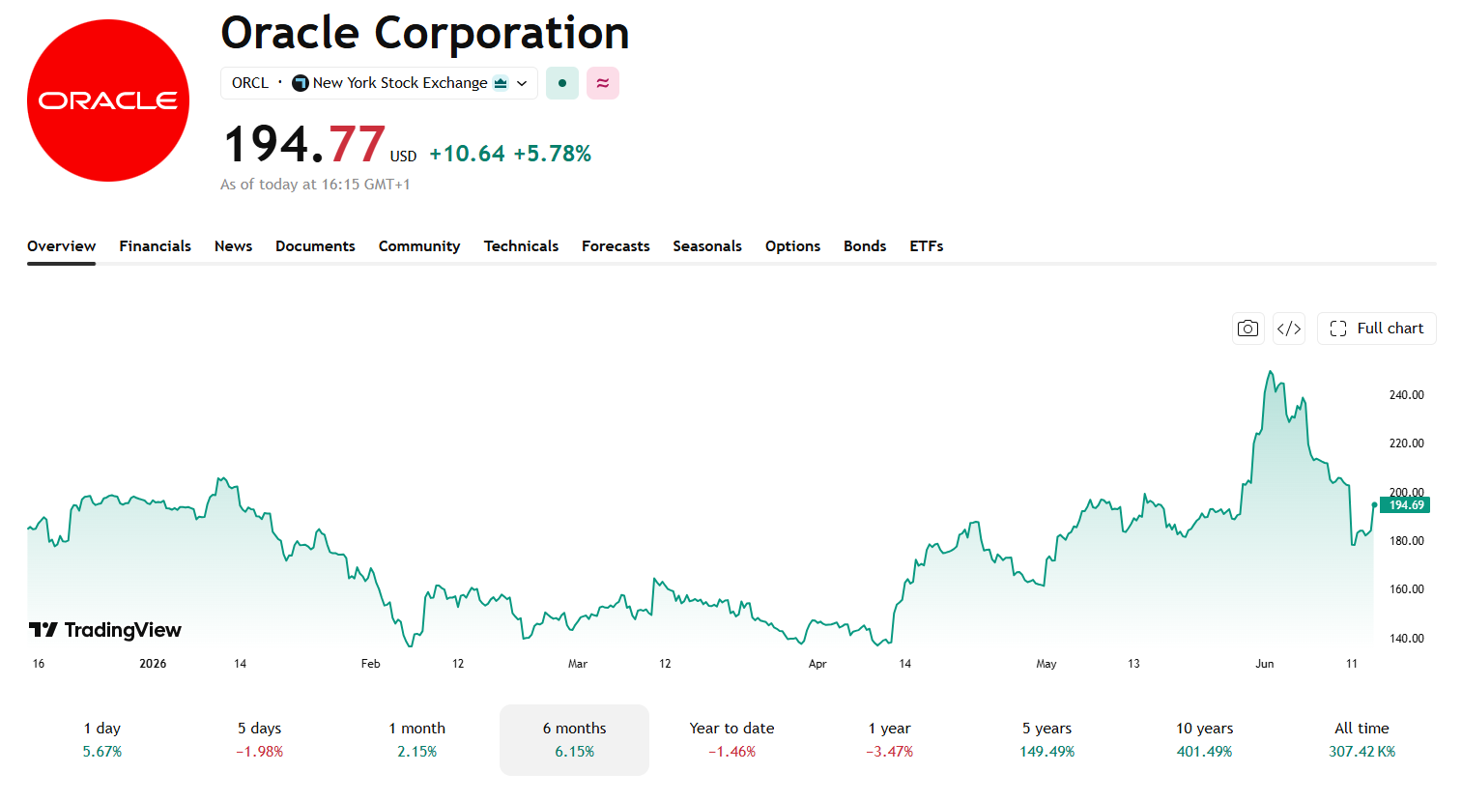View the Community tab
The height and width of the screenshot is (801, 1462).
(x=419, y=246)
